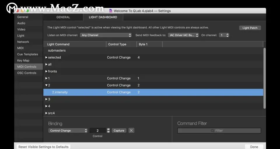Image resolution: width=280 pixels, height=149 pixels.
Task: Open Key Map settings
Action: coord(23,60)
